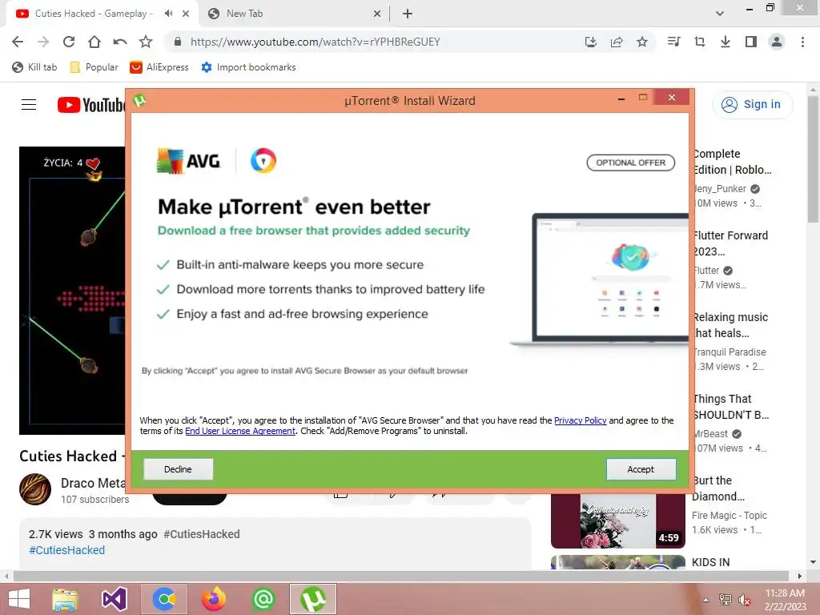Toggle the browser side panel icon
Screen dimensions: 820x615
pyautogui.click(x=751, y=42)
